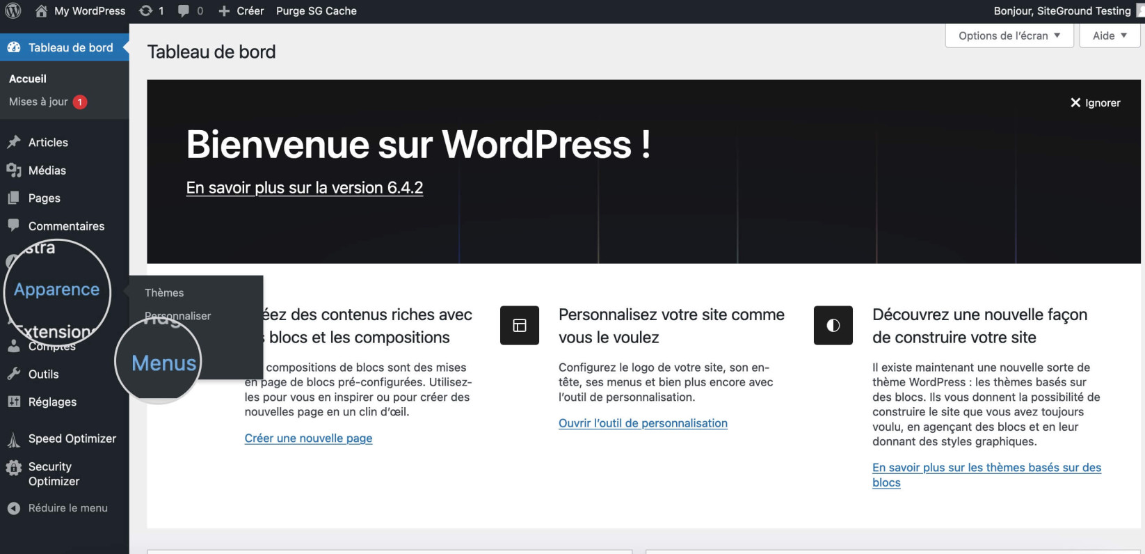The height and width of the screenshot is (554, 1145).
Task: Open the Bonjour, SiteGround Testing account menu
Action: pos(1067,11)
